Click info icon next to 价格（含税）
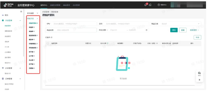The height and width of the screenshot is (91, 207). (x=157, y=43)
